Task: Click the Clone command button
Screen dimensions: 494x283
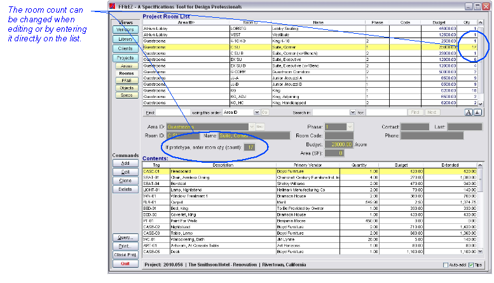Action: click(125, 181)
